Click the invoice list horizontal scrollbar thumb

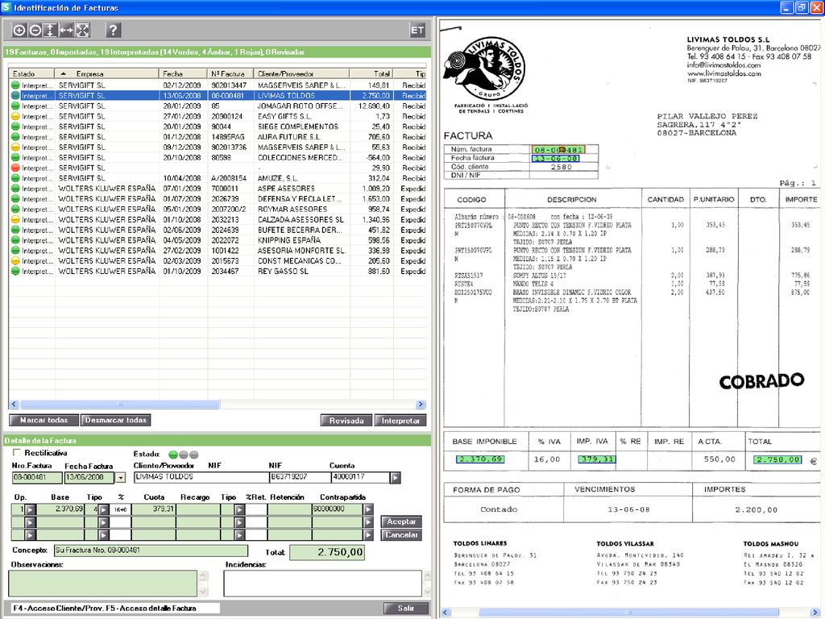(120, 405)
